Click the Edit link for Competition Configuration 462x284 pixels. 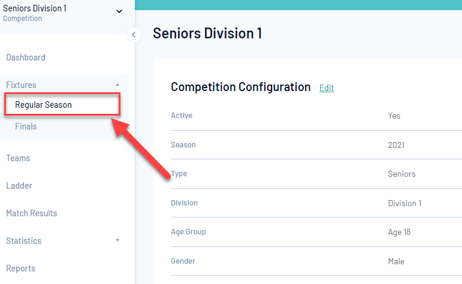tap(327, 88)
